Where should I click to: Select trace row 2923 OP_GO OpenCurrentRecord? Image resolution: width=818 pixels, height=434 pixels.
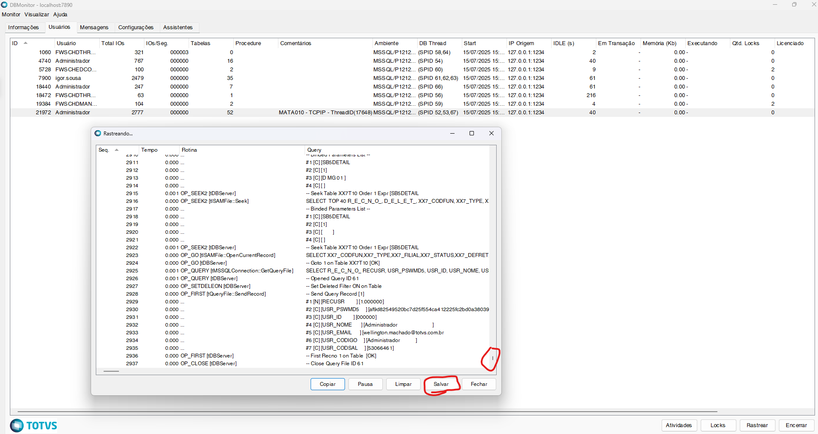(x=293, y=255)
